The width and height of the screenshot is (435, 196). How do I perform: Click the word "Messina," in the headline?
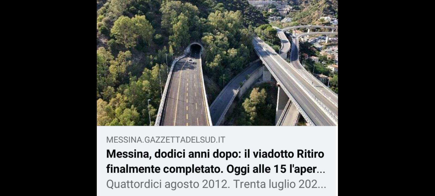coord(129,154)
